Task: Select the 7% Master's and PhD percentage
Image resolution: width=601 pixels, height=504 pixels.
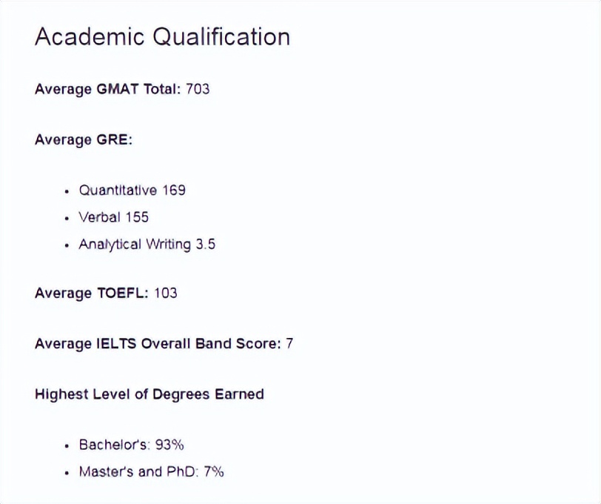Action: [213, 471]
